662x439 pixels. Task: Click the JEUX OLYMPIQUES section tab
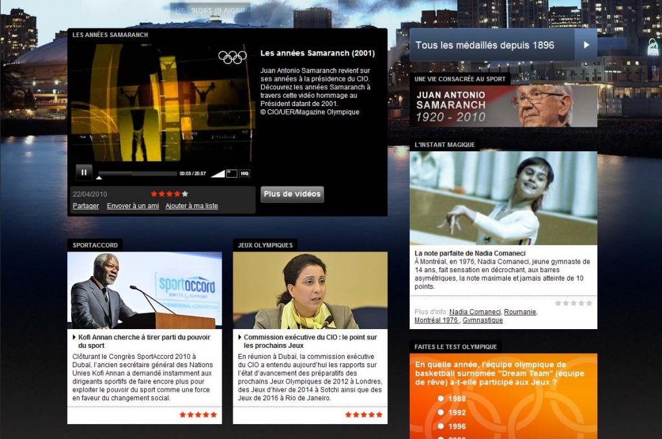(x=265, y=245)
